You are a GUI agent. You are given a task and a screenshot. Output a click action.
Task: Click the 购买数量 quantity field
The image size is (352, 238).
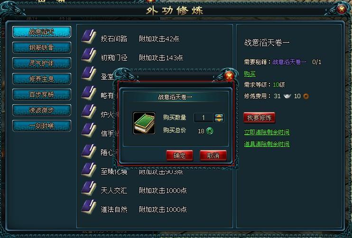(204, 118)
